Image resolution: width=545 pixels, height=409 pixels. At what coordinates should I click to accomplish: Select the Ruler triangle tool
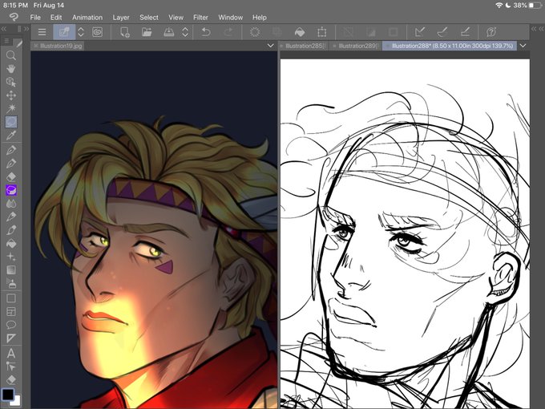click(11, 338)
